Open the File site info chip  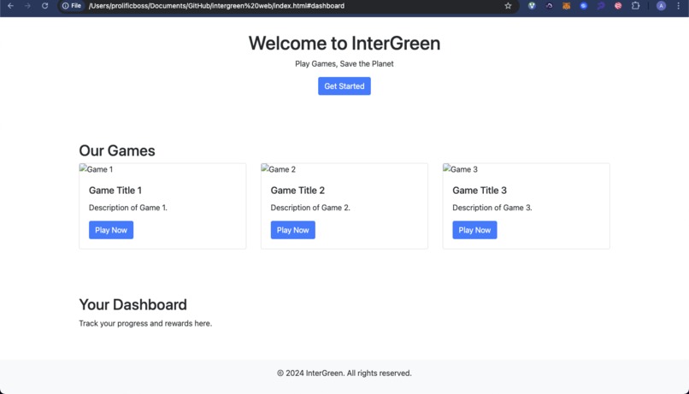pos(72,6)
